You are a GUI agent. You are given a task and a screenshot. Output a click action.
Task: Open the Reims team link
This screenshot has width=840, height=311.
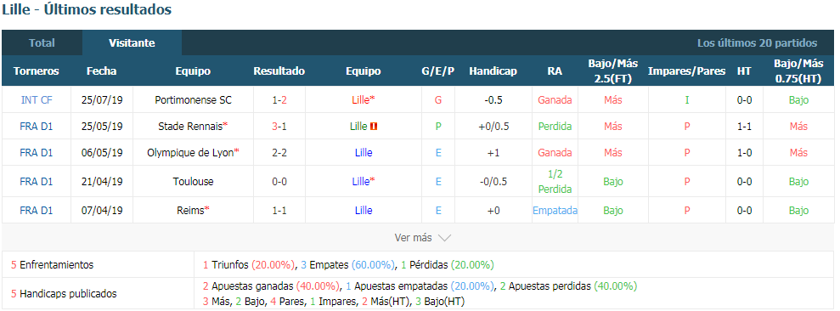(190, 211)
